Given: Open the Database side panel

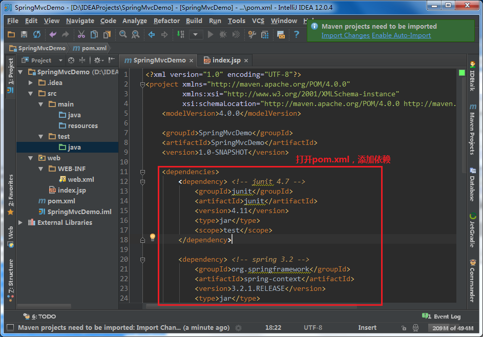Looking at the screenshot, I should pos(472,184).
